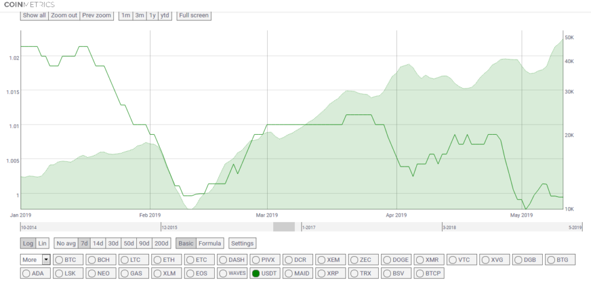This screenshot has width=591, height=281.
Task: Select the Basic mode tab
Action: (186, 243)
